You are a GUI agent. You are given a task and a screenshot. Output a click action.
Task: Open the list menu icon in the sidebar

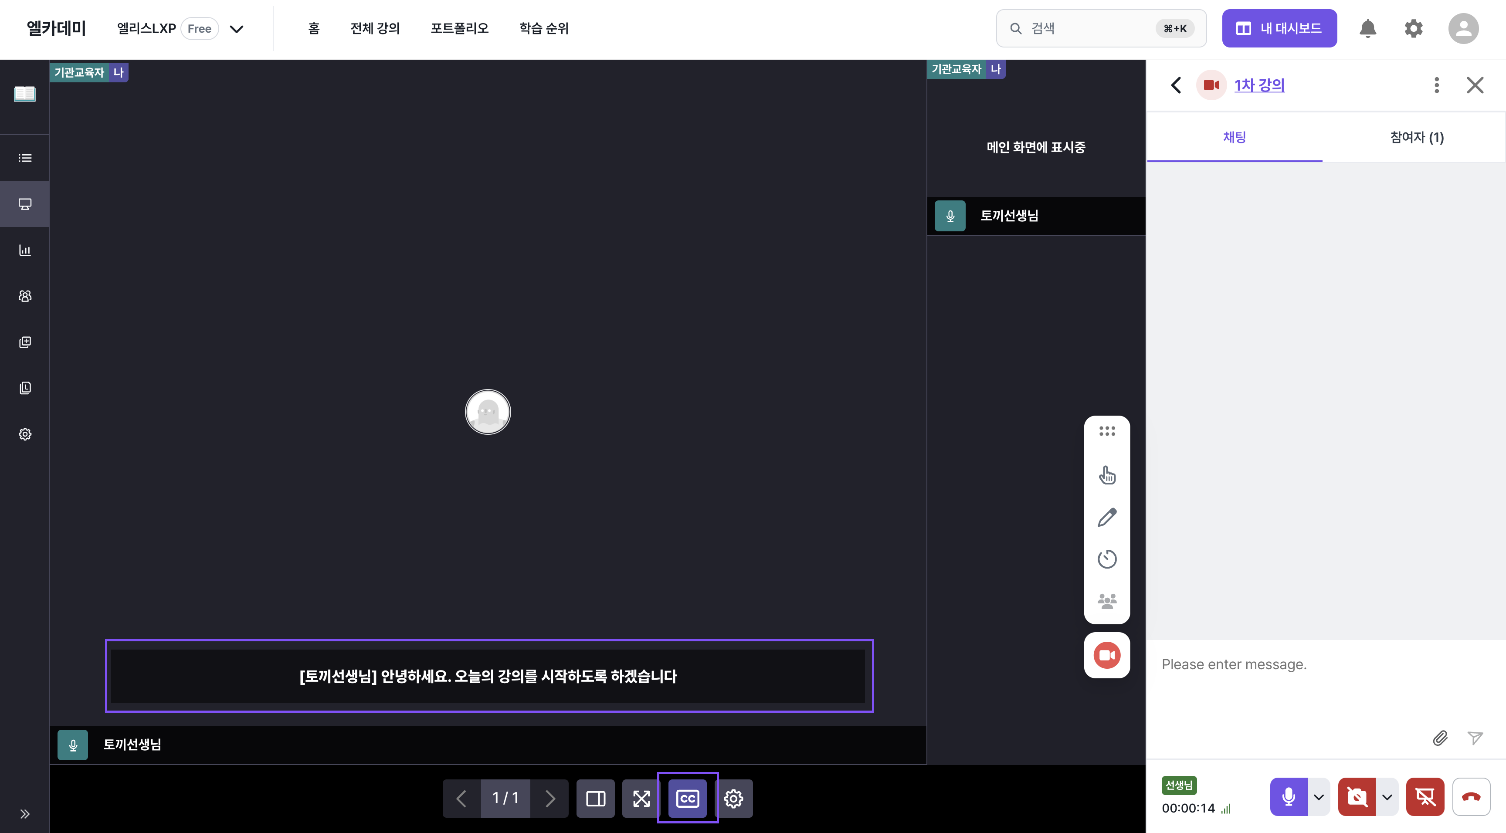24,158
